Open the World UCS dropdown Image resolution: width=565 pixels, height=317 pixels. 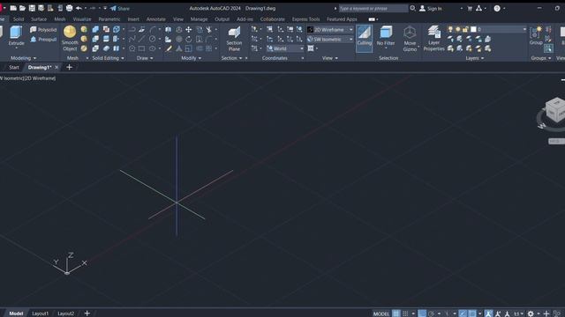(285, 48)
